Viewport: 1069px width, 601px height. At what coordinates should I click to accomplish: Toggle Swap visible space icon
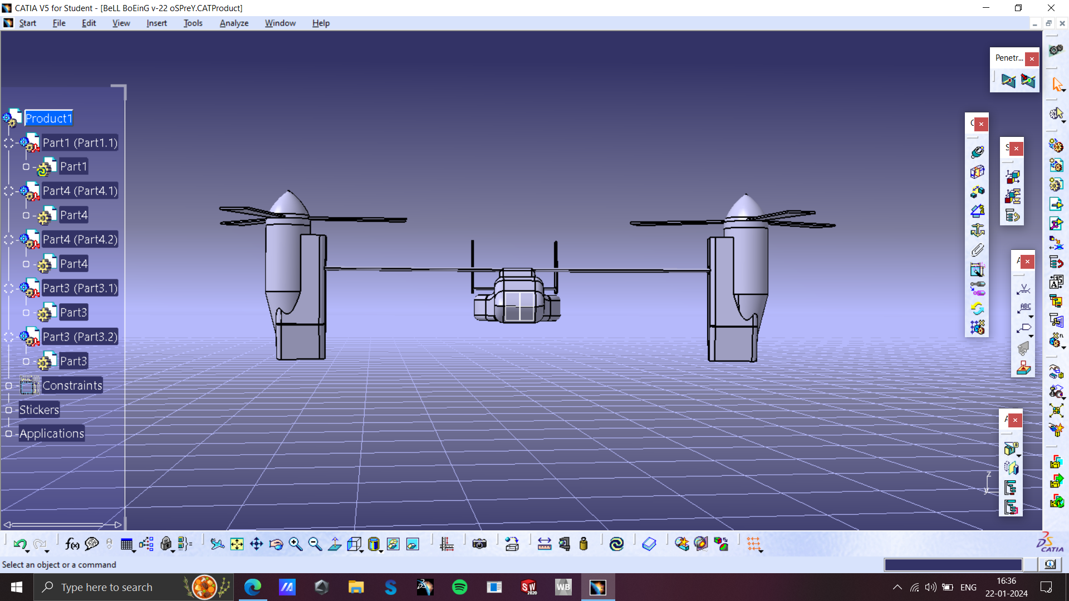click(413, 544)
